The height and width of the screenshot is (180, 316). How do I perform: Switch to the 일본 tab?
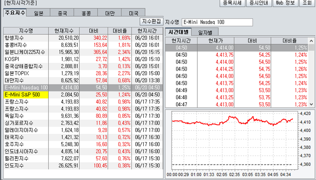[39, 13]
